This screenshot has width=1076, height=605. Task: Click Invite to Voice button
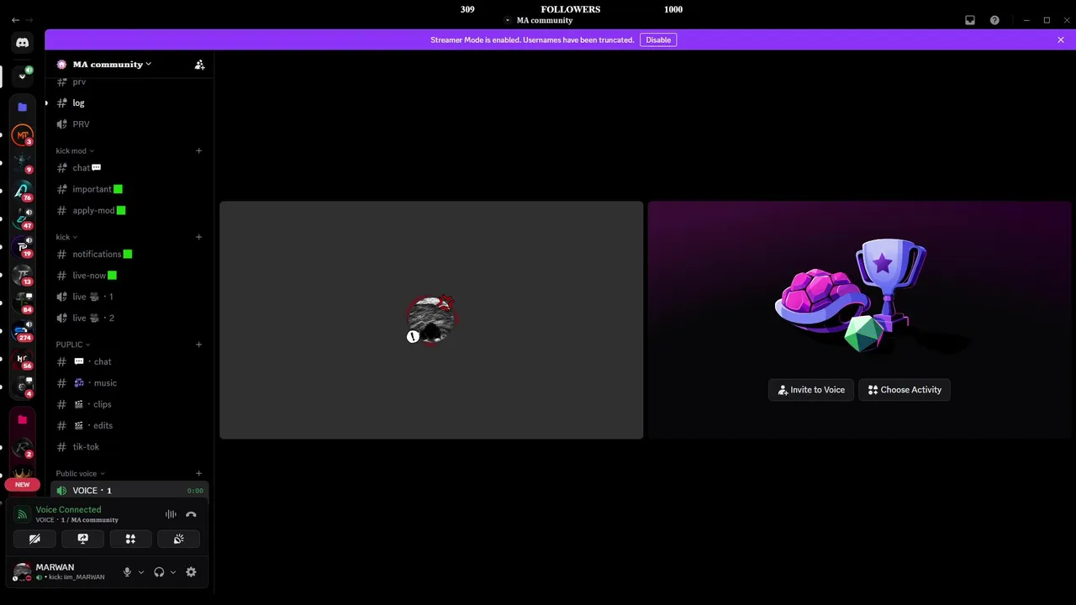[x=811, y=390]
